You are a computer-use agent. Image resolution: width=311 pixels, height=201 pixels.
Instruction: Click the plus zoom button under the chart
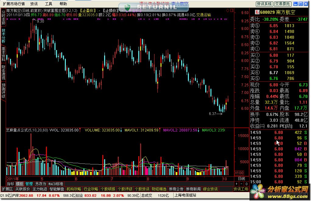pyautogui.click(x=236, y=184)
